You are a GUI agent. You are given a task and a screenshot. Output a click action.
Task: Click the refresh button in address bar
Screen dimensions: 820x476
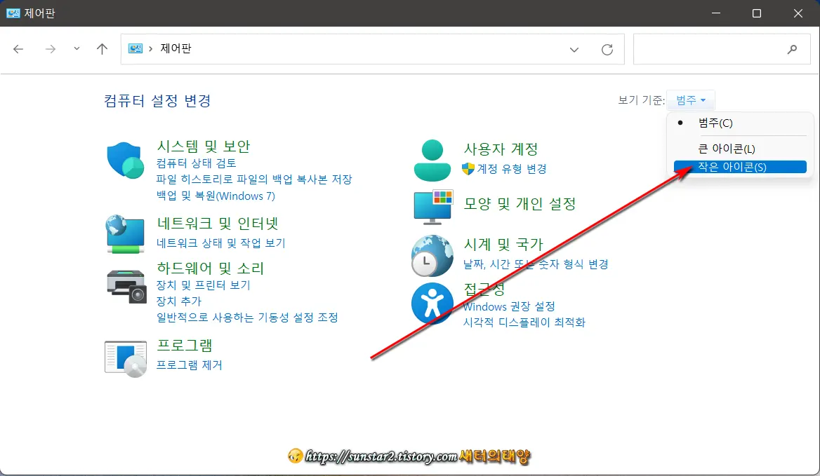(607, 49)
